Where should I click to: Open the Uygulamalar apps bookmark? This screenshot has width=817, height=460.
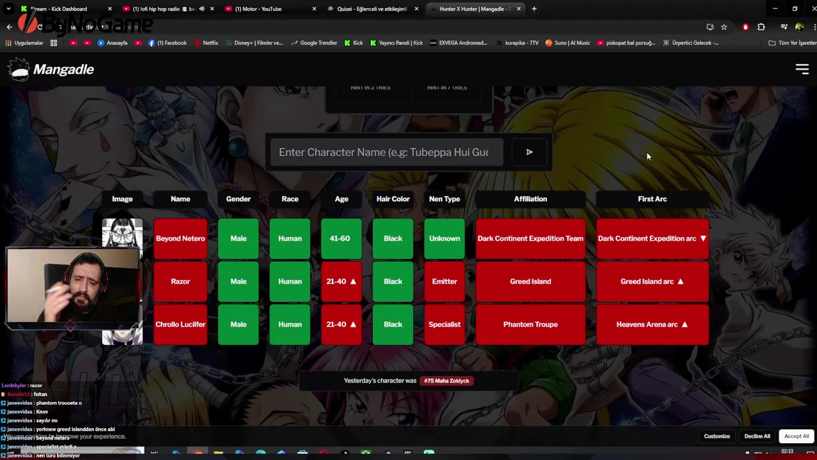24,43
